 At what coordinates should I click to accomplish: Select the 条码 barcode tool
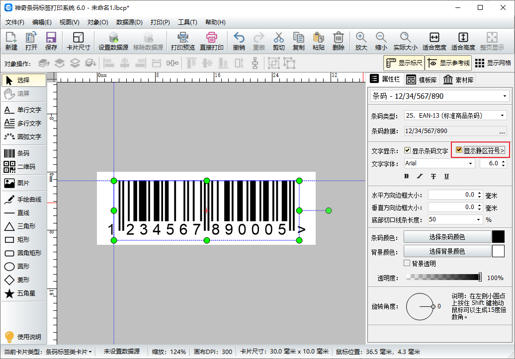17,153
